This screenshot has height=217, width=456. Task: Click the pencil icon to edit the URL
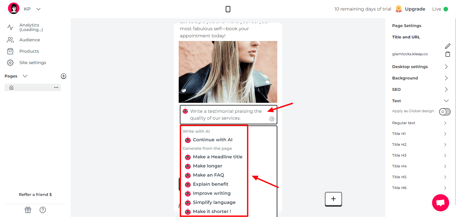448,46
